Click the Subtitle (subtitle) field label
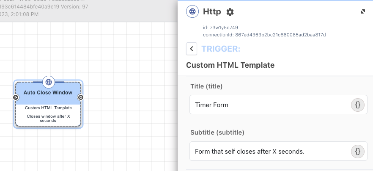Image resolution: width=373 pixels, height=171 pixels. point(217,132)
